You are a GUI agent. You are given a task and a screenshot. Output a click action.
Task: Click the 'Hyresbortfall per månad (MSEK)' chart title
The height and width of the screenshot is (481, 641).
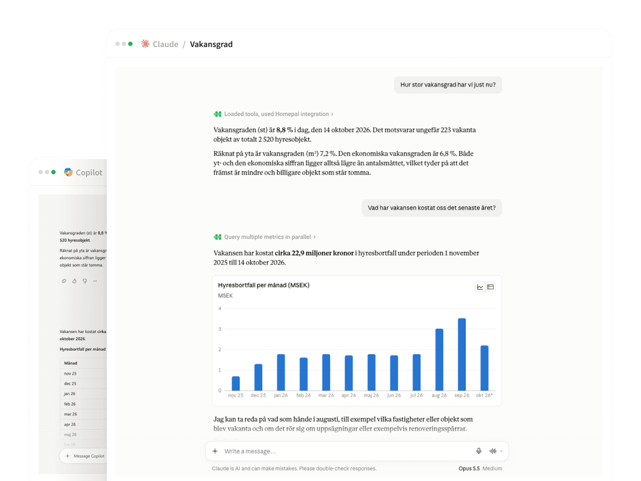pos(264,285)
